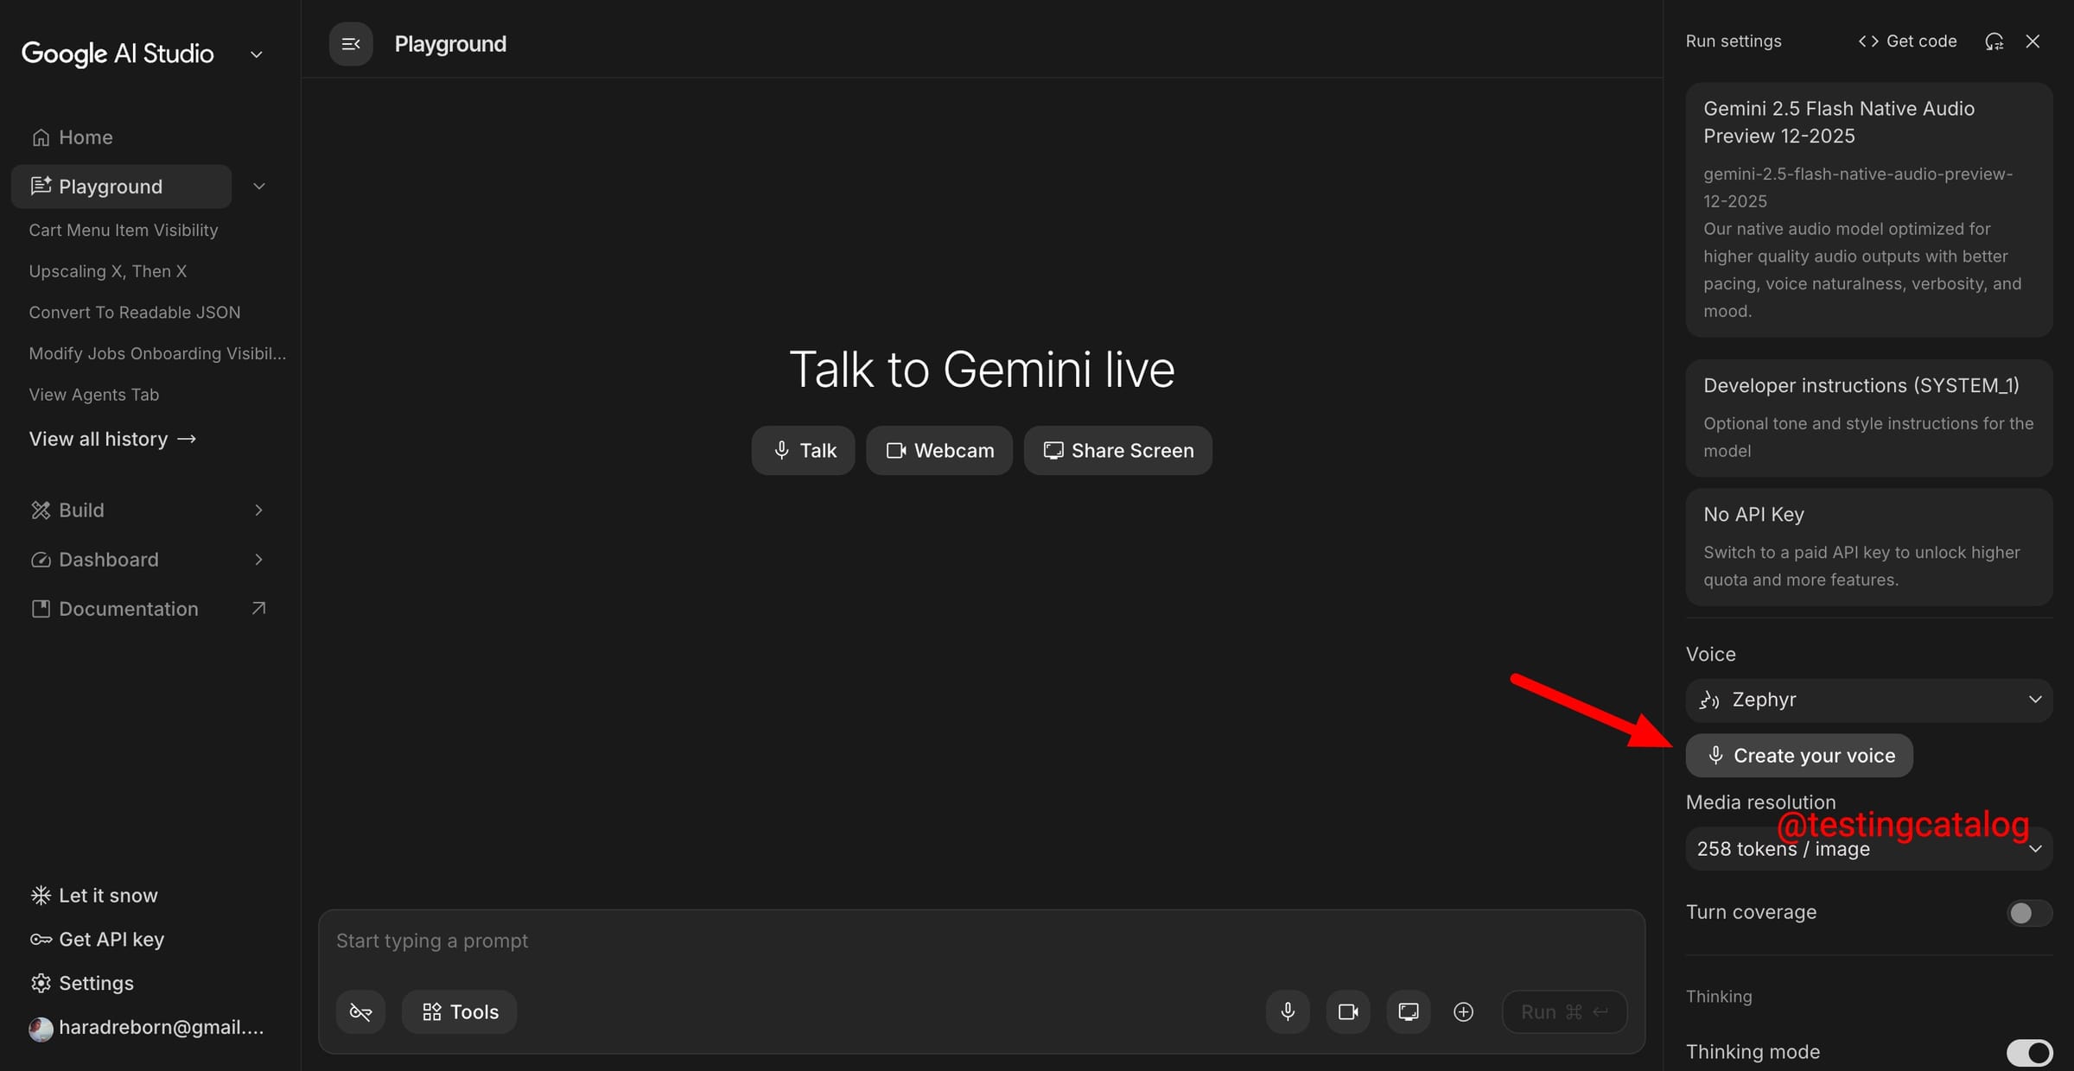The image size is (2074, 1071).
Task: Select Cart Menu Item Visibility from history
Action: point(124,230)
